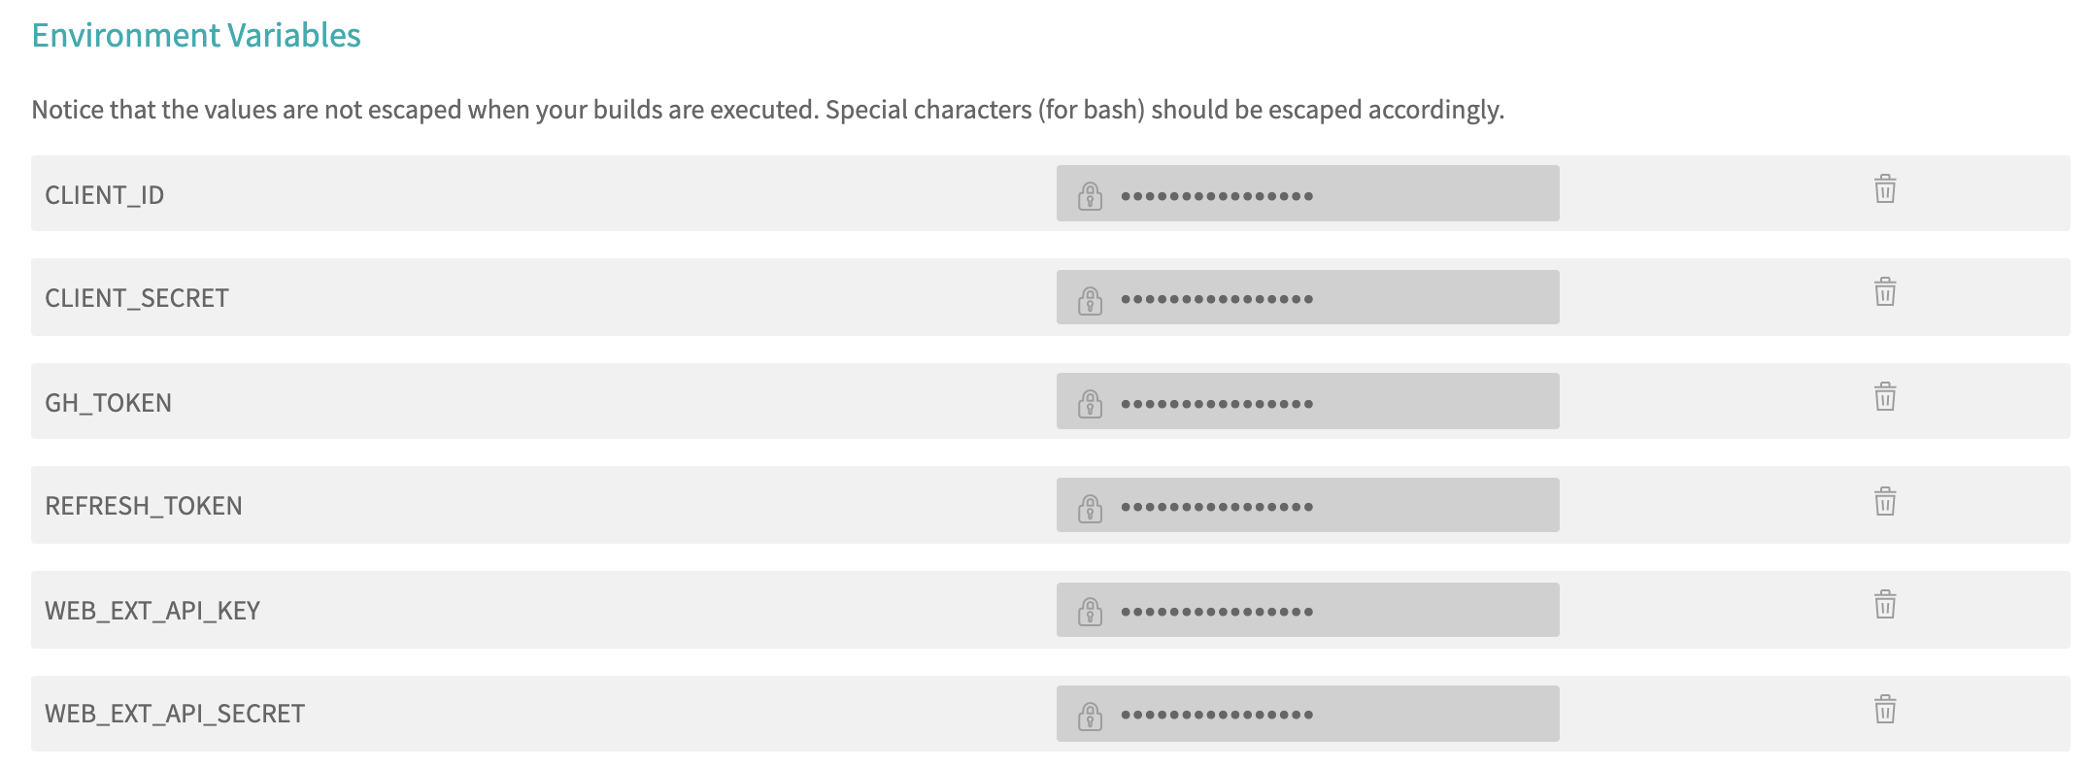The image size is (2090, 769).
Task: Remove GH_TOKEN using its trash icon
Action: pyautogui.click(x=1885, y=396)
